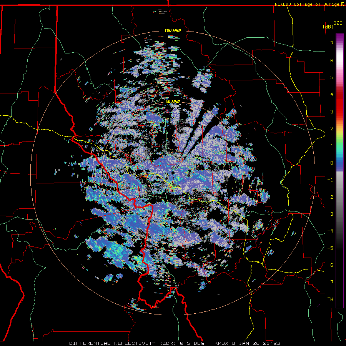Viewport: 346px width, 346px height.
Task: Click the 4 value on the color scale
Action: point(332,95)
